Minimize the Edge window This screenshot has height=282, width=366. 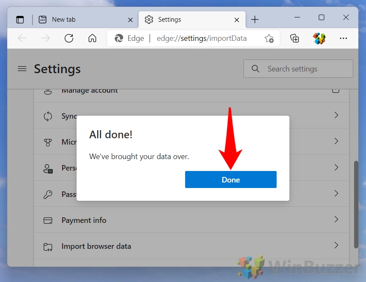[297, 17]
